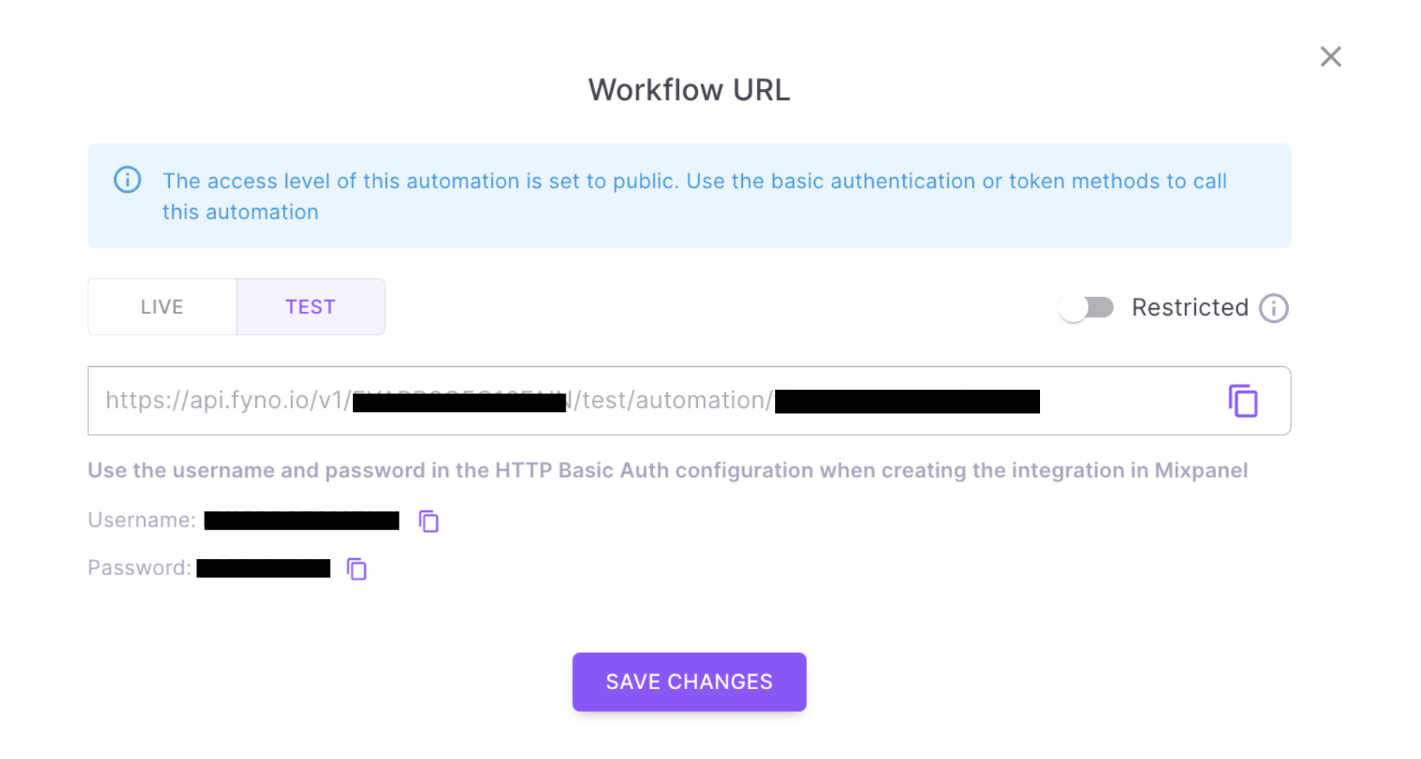Copy the password using its copy icon
This screenshot has width=1421, height=759.
click(357, 569)
